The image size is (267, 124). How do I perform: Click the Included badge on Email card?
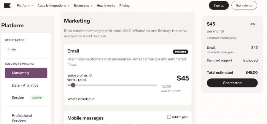(x=180, y=52)
